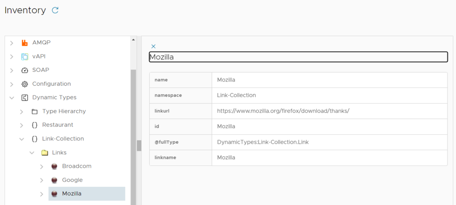Click the Restaurant curly braces icon

[x=35, y=125]
